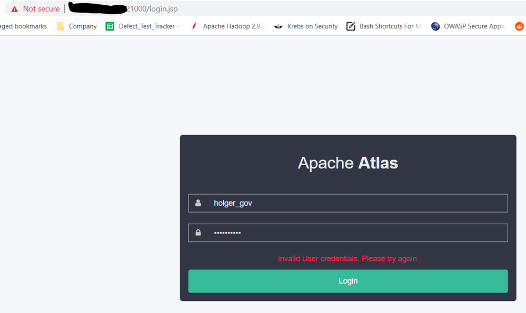Click the password input field
This screenshot has height=313, width=526.
click(348, 233)
